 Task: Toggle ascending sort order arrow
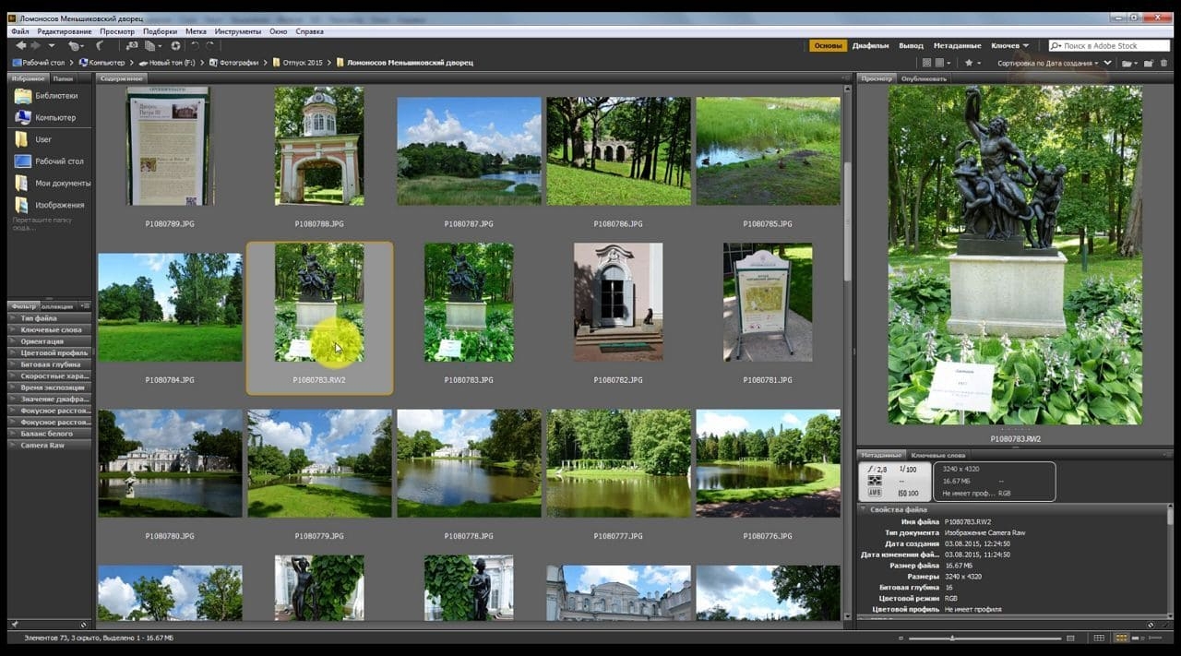(x=1107, y=63)
